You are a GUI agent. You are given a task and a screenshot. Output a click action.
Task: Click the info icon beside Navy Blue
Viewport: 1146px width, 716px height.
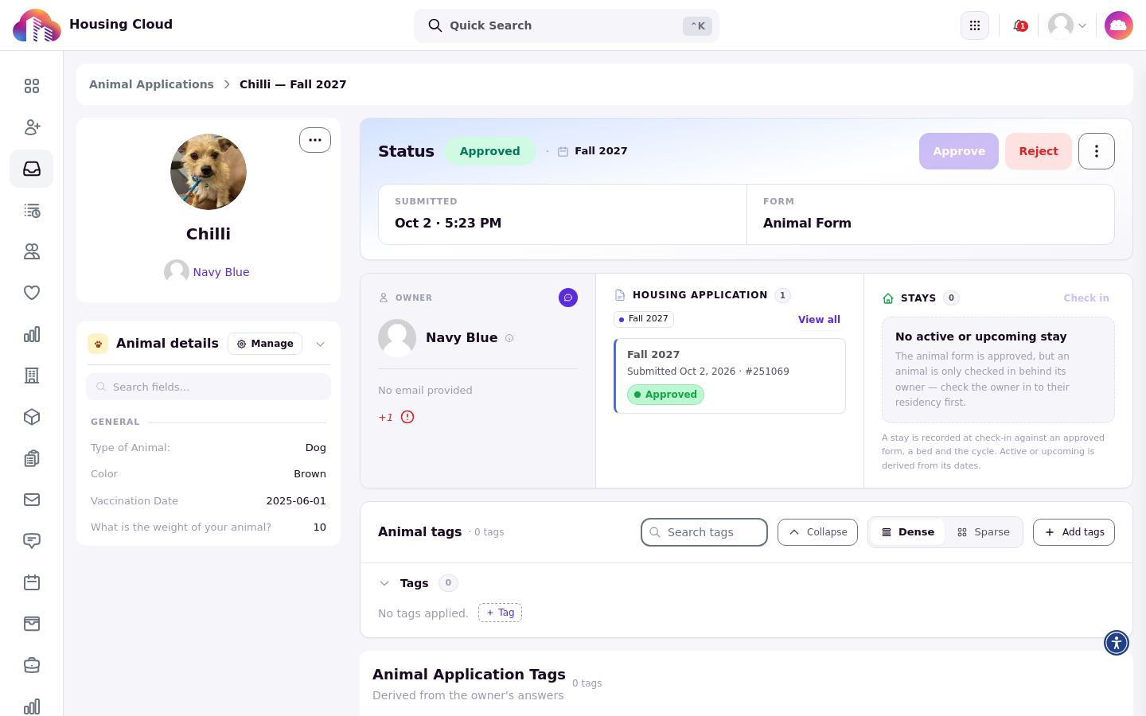(x=509, y=338)
